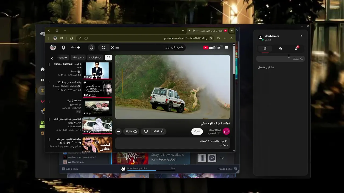Open Rashed AlMajid 2012 video thumbnail
This screenshot has height=193, width=344.
pos(97,89)
